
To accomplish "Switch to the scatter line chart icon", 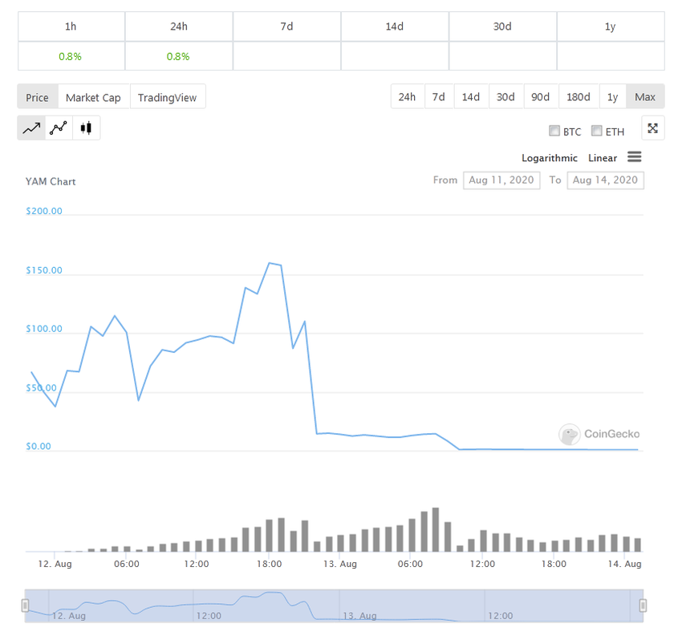I will tap(58, 127).
